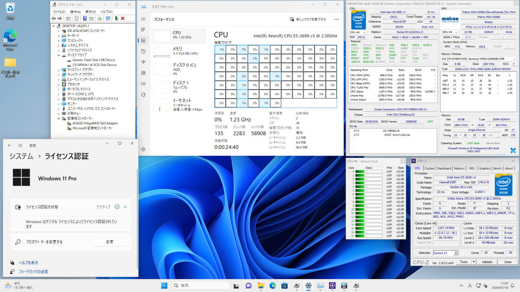Expand ネットワーク アダプター node
The height and width of the screenshot is (292, 520).
[x=59, y=74]
